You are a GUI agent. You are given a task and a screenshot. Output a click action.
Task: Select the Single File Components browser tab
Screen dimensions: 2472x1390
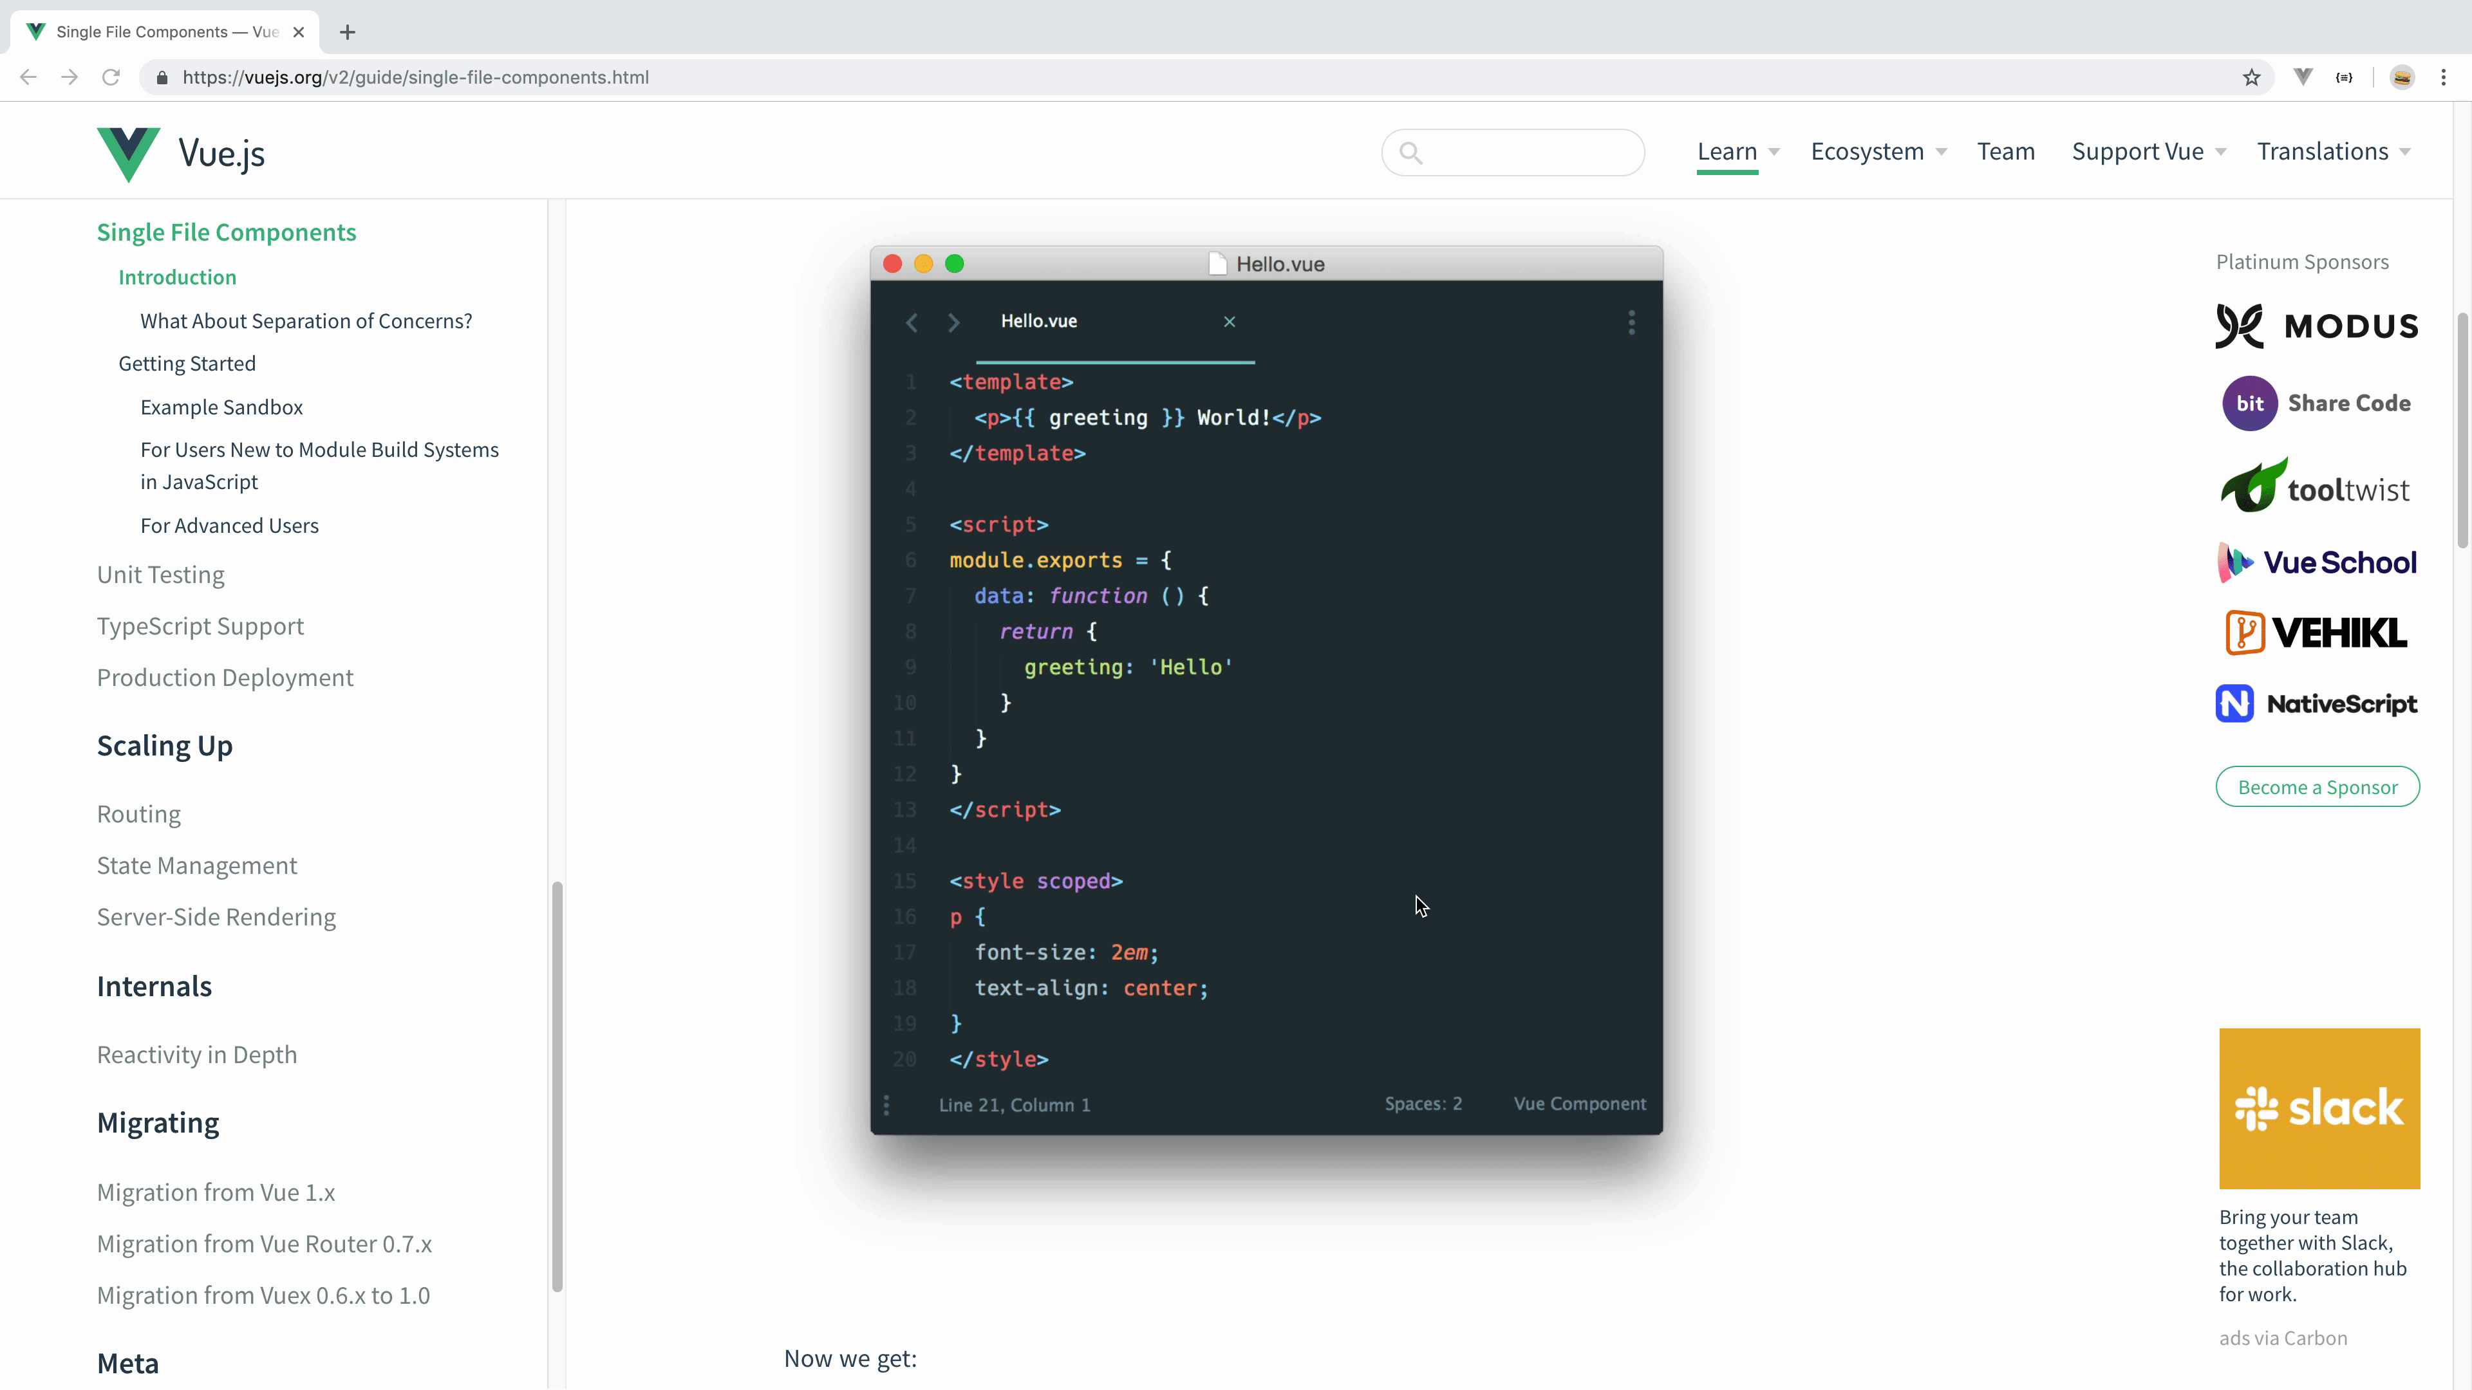pyautogui.click(x=165, y=32)
